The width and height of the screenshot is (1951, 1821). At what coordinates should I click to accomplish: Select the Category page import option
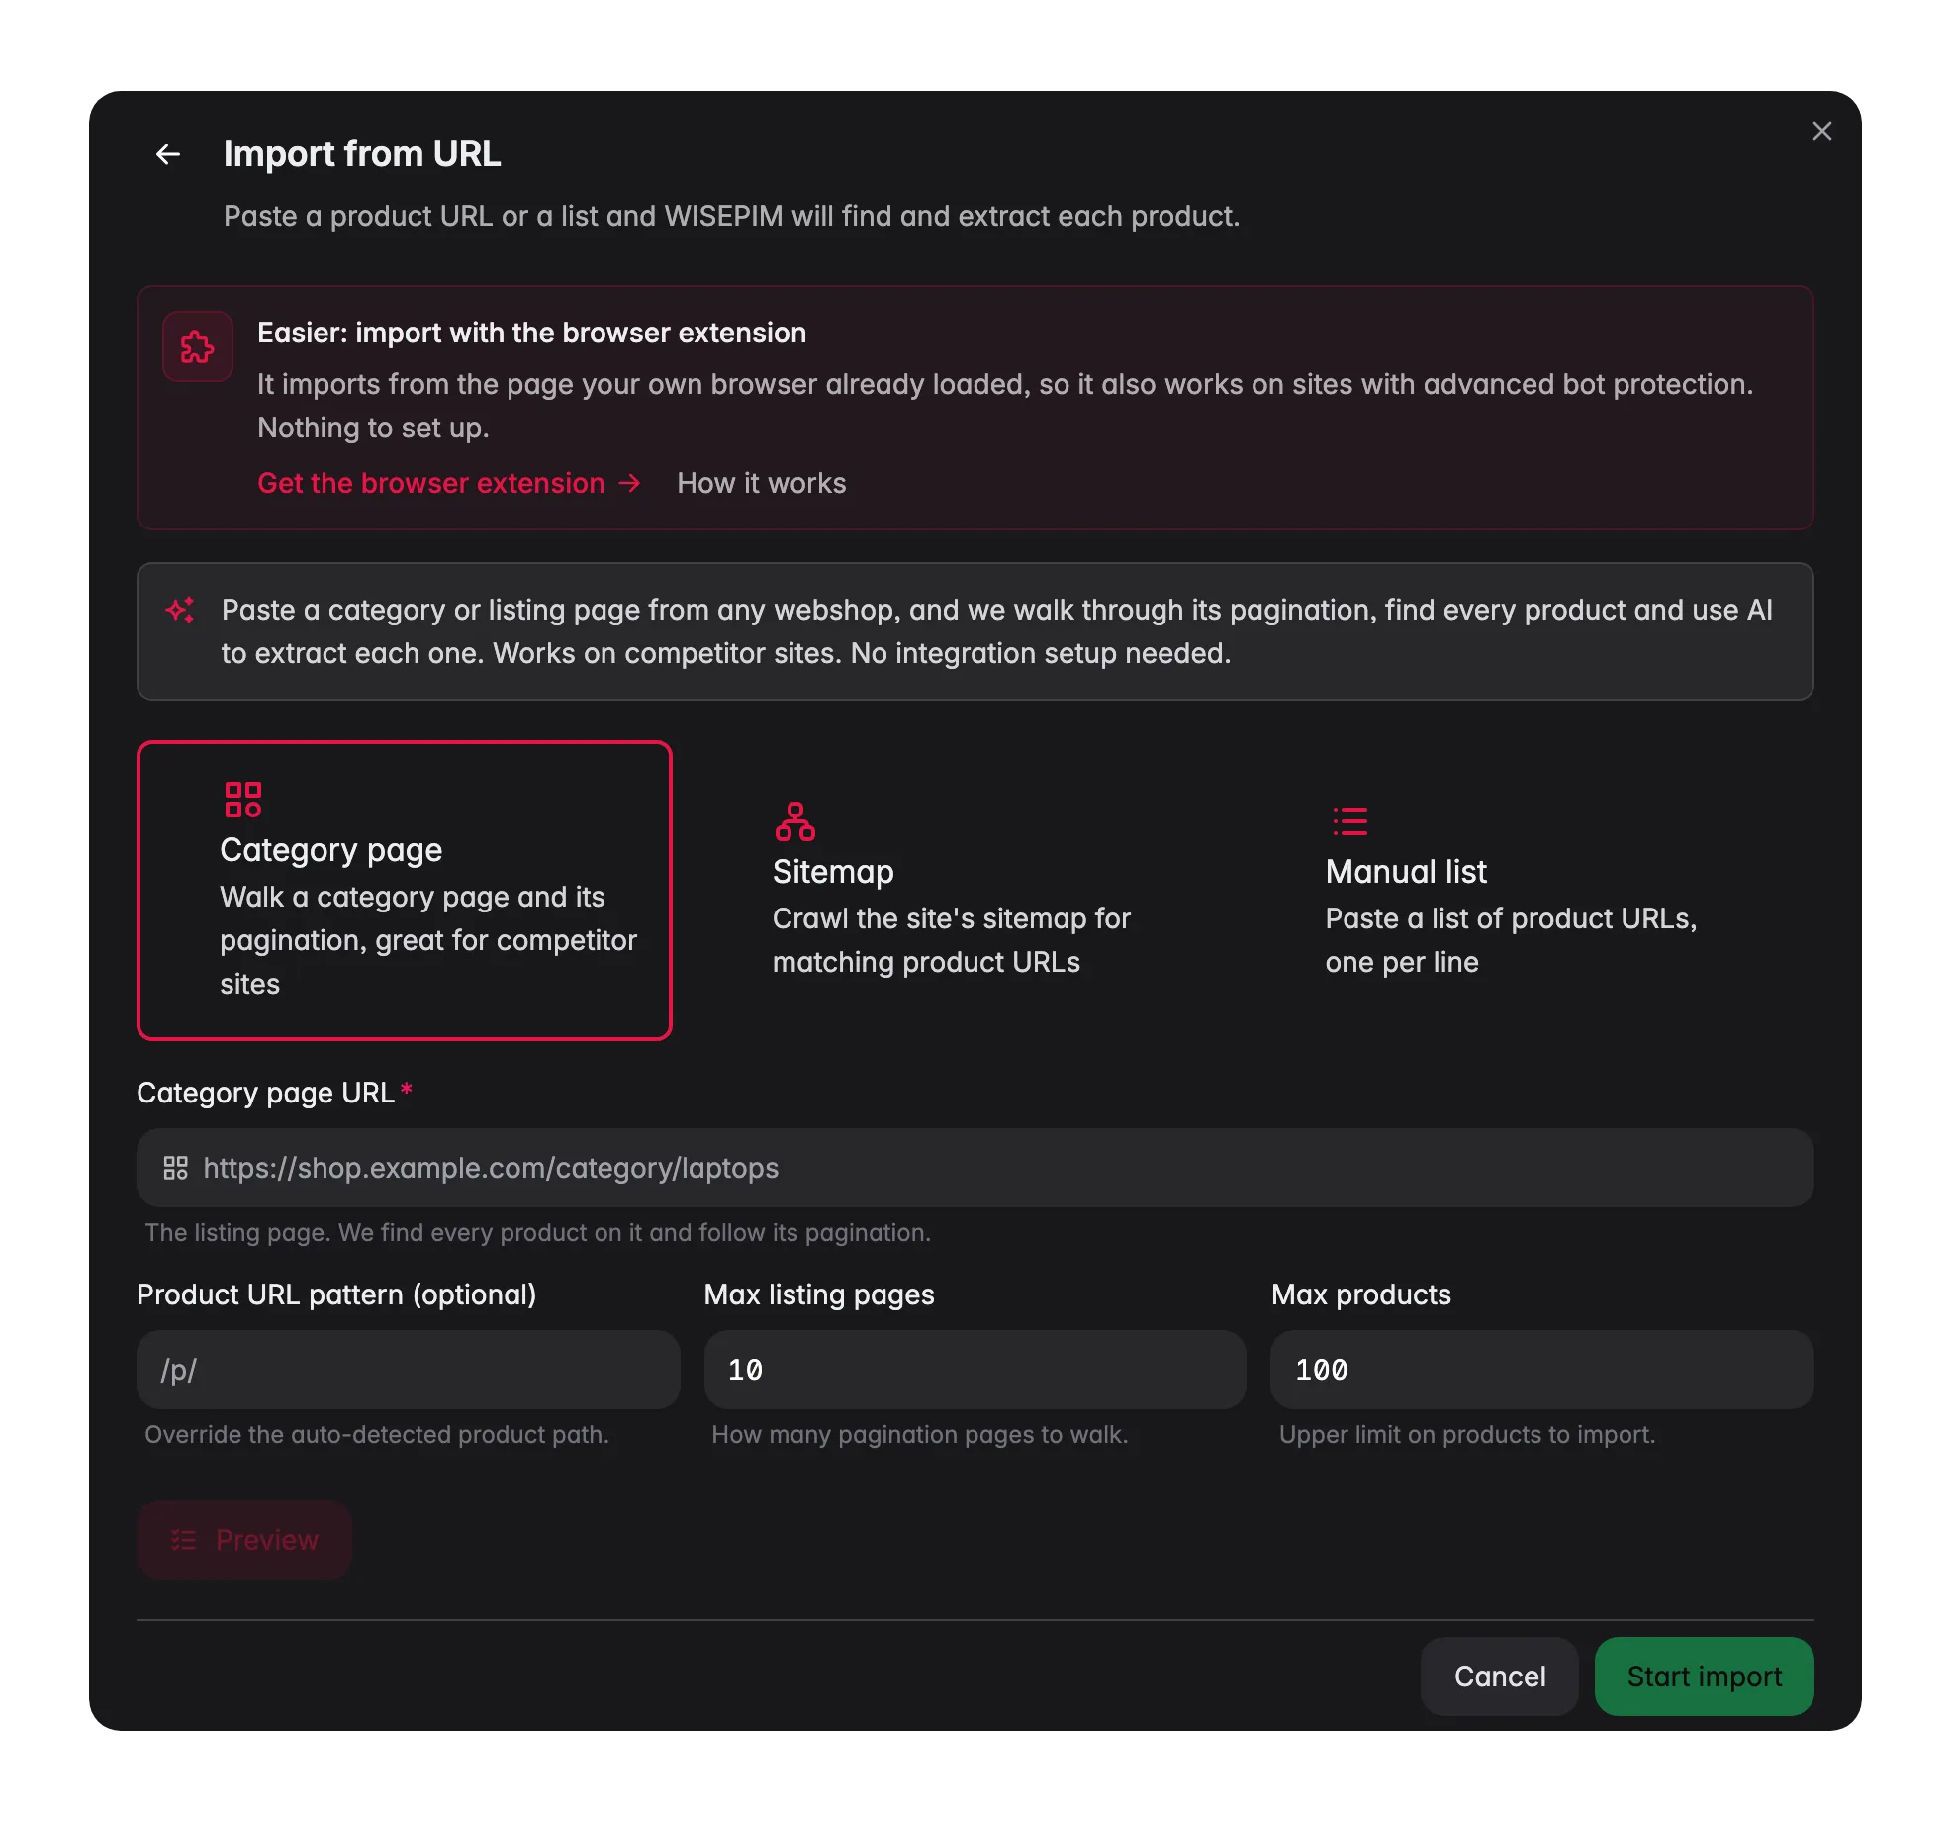[405, 891]
